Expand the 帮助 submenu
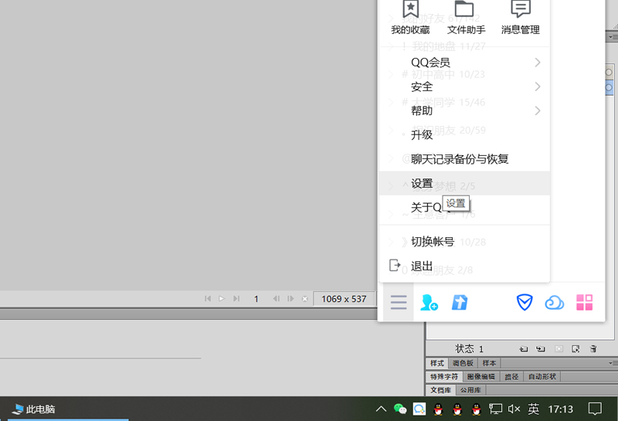The width and height of the screenshot is (618, 421). tap(464, 110)
